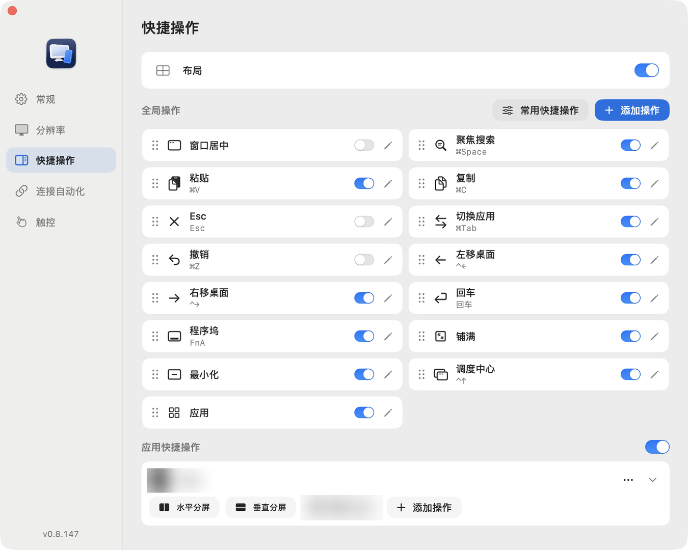688x550 pixels.
Task: Go to 连接自动化 section
Action: pyautogui.click(x=61, y=191)
